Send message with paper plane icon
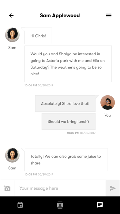The image size is (120, 214). tap(113, 188)
